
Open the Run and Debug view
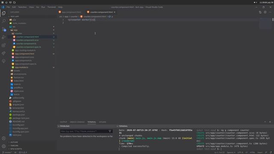[4, 37]
